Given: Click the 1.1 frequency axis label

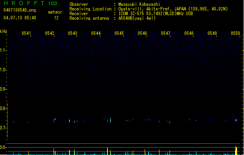Looking at the screenshot, I should click(3, 50).
